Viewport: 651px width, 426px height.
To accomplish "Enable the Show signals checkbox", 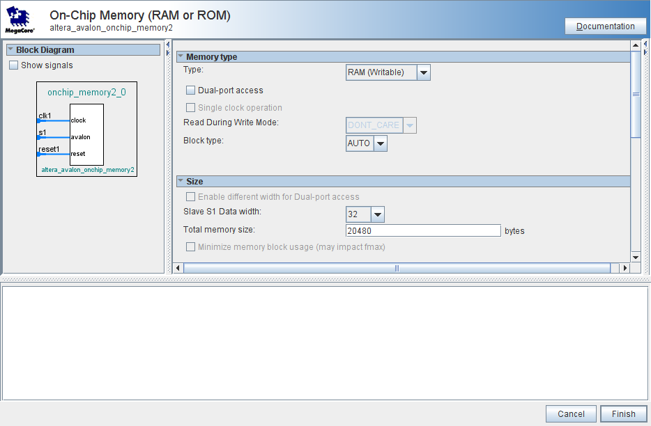I will point(14,65).
